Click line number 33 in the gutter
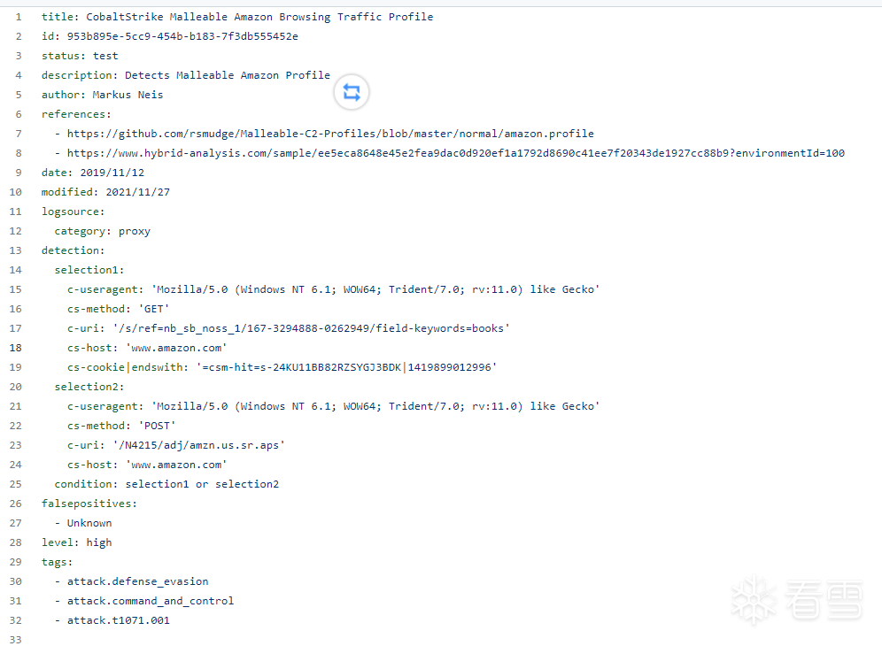The image size is (882, 646). click(16, 640)
